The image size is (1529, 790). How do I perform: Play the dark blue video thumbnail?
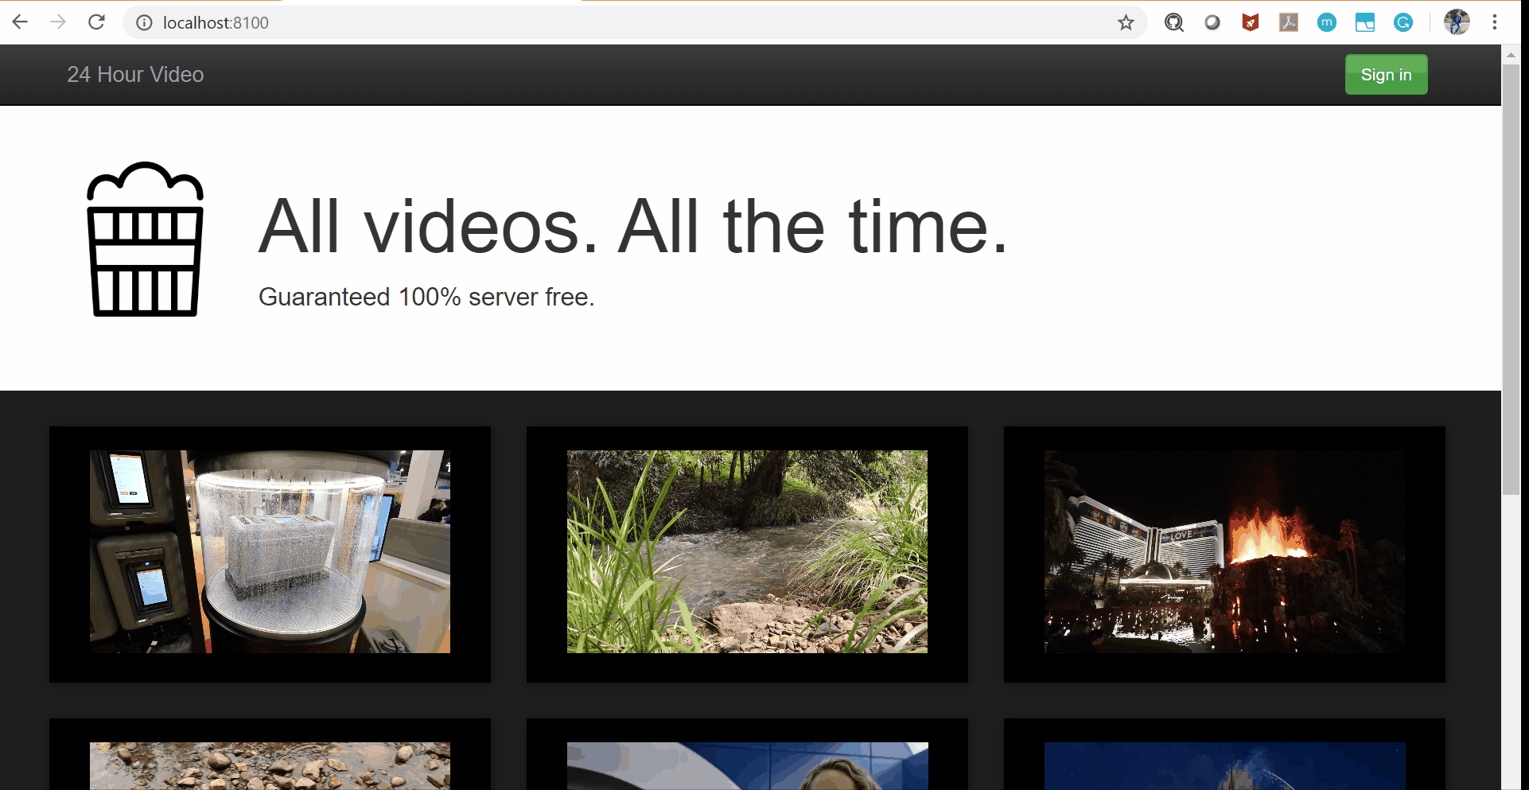1224,766
